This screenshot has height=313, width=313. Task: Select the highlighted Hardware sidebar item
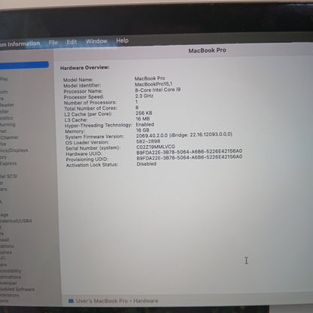point(24,65)
